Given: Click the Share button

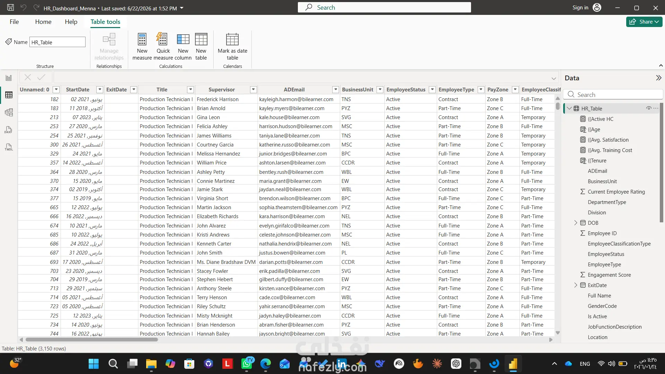Looking at the screenshot, I should point(644,21).
